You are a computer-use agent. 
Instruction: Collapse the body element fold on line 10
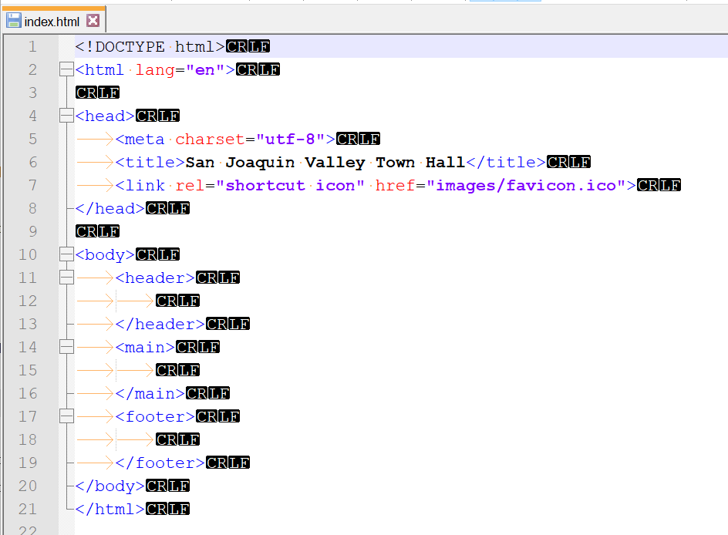66,254
